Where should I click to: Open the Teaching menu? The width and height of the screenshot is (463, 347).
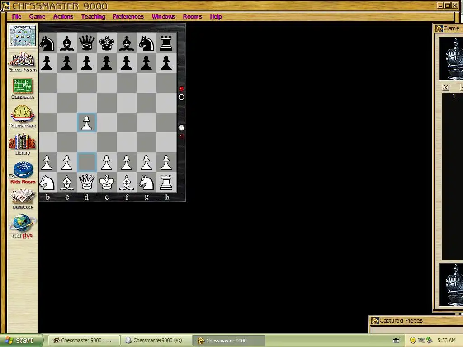coord(93,17)
